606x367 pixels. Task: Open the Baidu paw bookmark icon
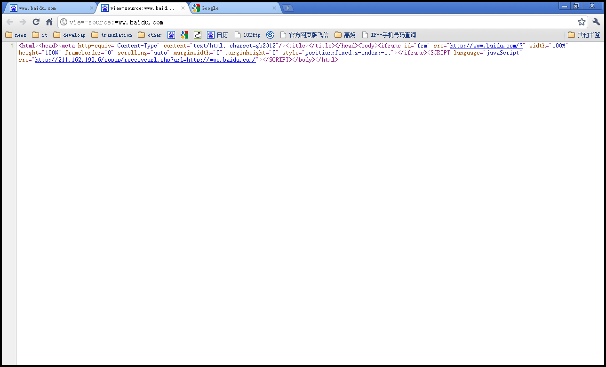[171, 35]
